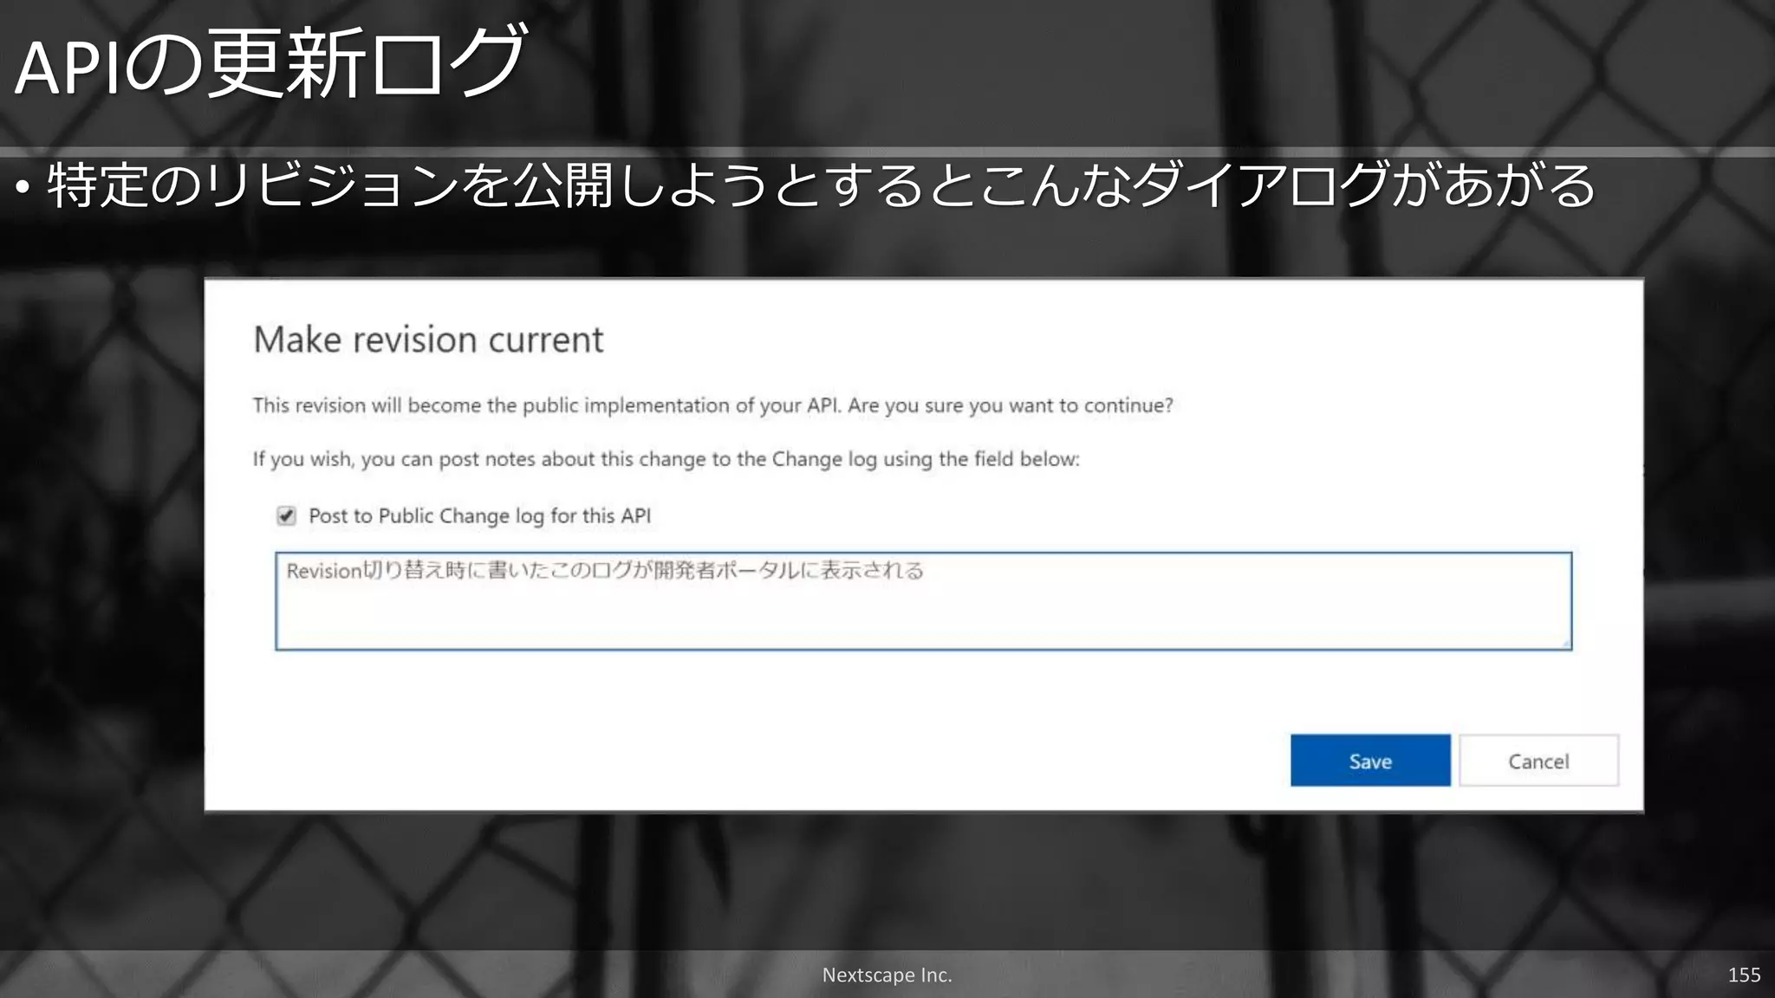This screenshot has width=1775, height=998.
Task: Select the 'Post to Public Change log for this API' label
Action: 479,516
